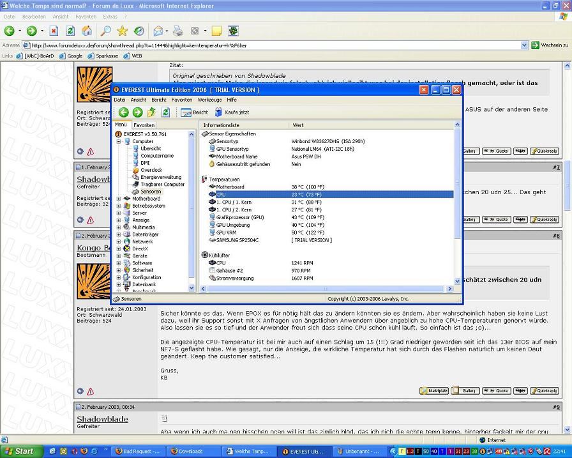Open the IE address bar dropdown
This screenshot has height=458, width=572.
524,45
